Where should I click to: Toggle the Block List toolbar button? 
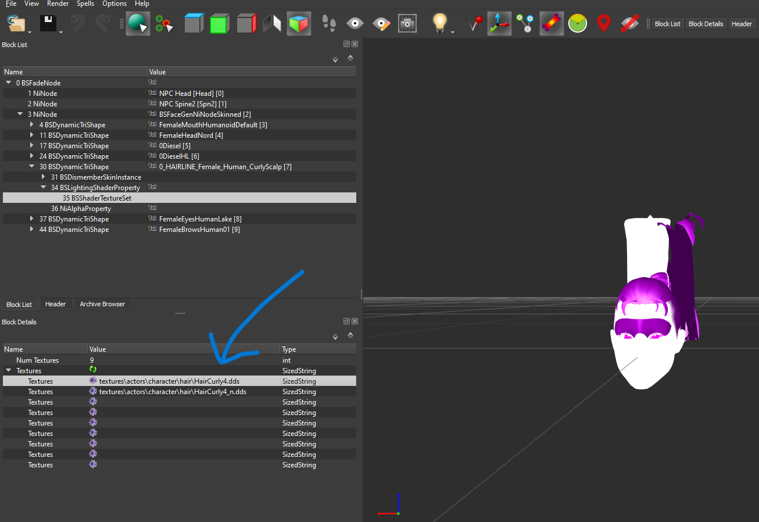pyautogui.click(x=667, y=24)
